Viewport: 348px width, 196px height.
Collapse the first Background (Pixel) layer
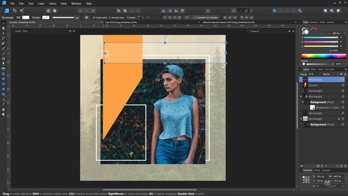303,102
